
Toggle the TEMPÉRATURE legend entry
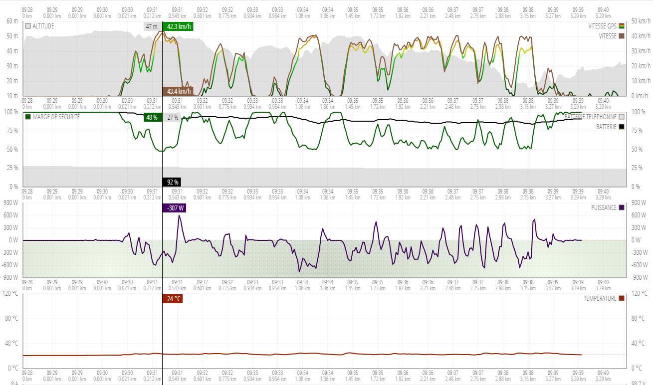pyautogui.click(x=604, y=298)
